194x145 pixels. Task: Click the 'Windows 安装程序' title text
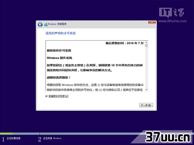[57, 24]
